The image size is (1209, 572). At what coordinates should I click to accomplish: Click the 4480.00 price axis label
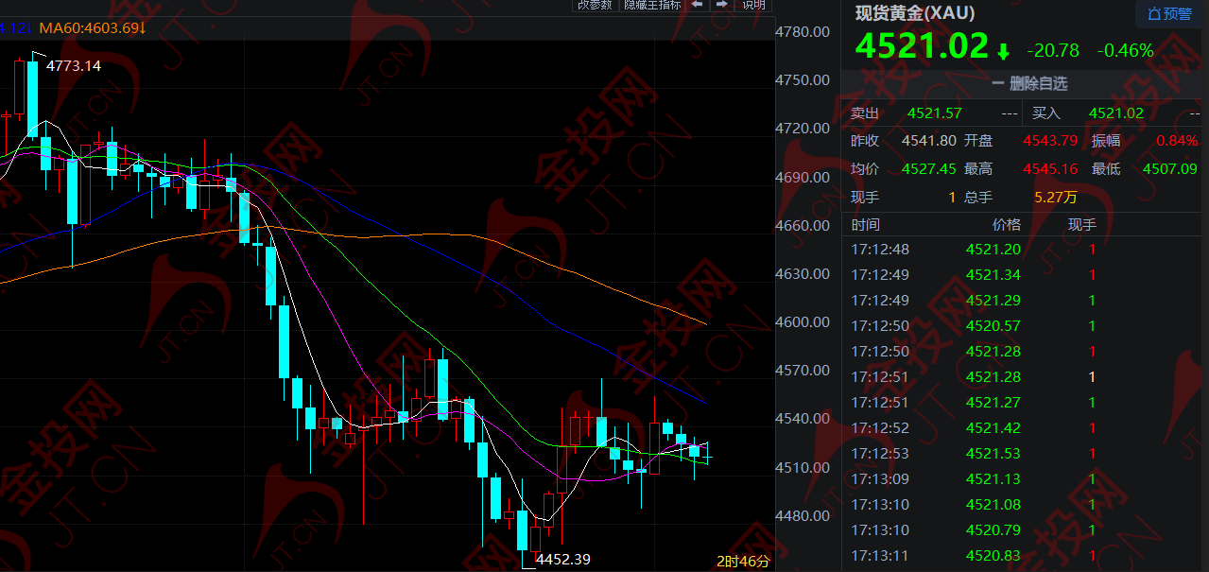click(803, 515)
